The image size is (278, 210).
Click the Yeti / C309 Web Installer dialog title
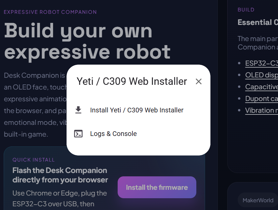coord(131,81)
